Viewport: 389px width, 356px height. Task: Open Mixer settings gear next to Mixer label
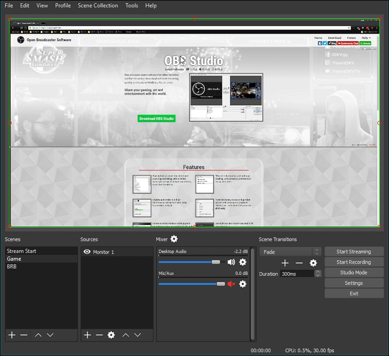pyautogui.click(x=174, y=239)
